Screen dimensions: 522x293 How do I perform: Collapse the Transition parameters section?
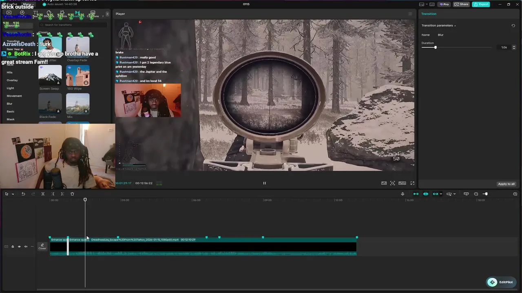[455, 26]
